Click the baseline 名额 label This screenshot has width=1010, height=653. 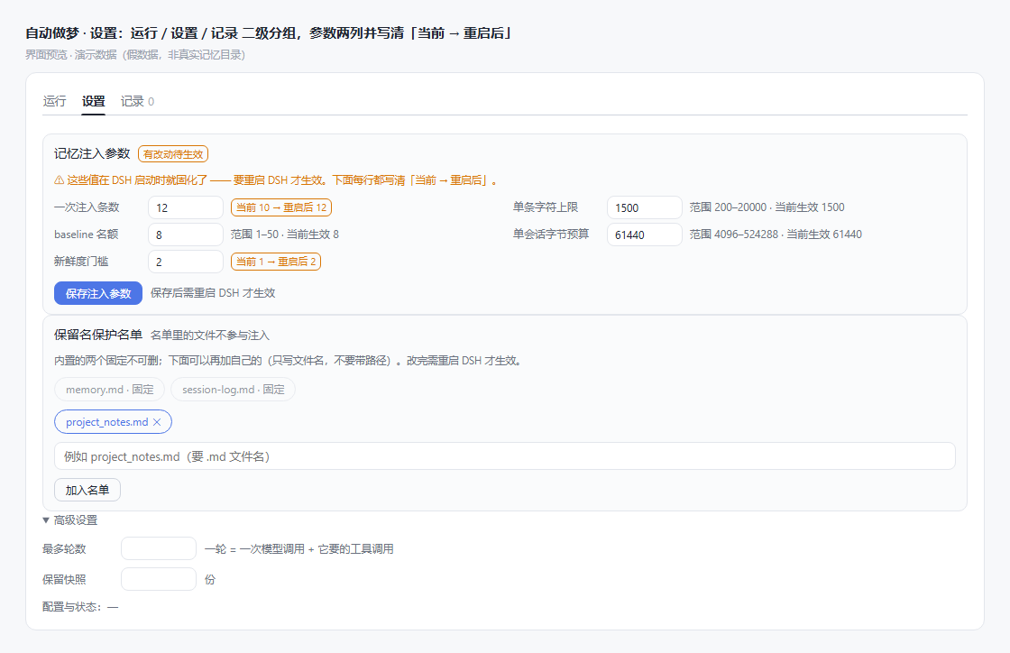point(87,235)
